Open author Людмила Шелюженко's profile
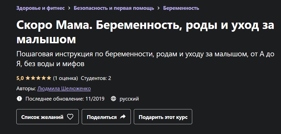281x134 pixels. (64, 88)
